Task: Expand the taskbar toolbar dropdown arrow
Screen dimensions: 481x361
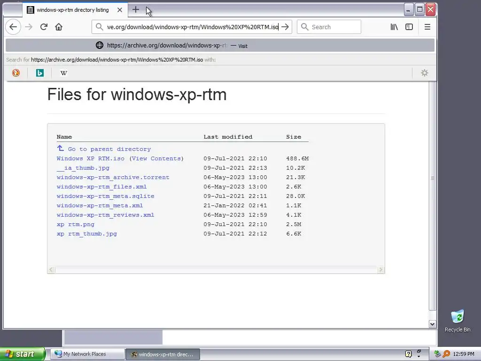Action: (x=419, y=357)
